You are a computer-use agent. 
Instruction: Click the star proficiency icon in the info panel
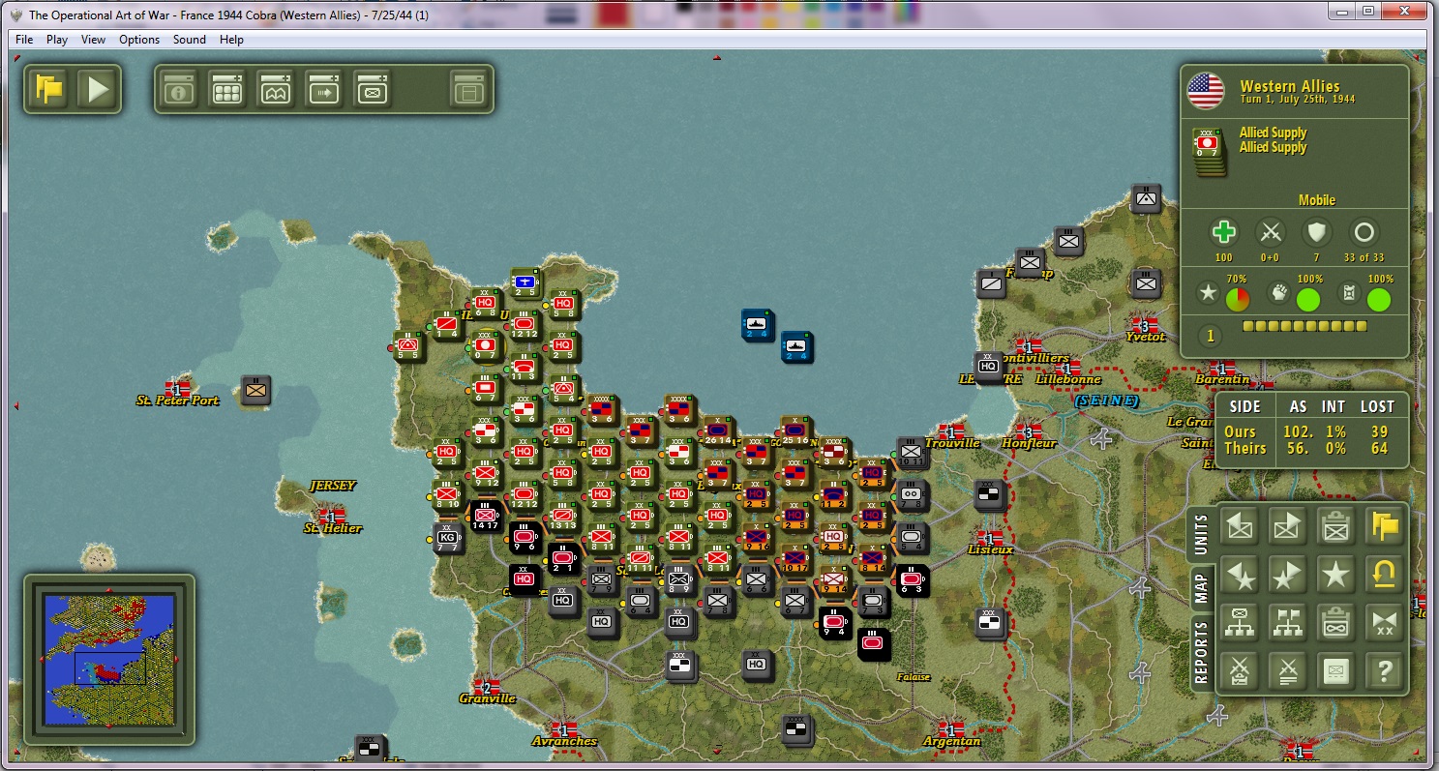click(1208, 293)
